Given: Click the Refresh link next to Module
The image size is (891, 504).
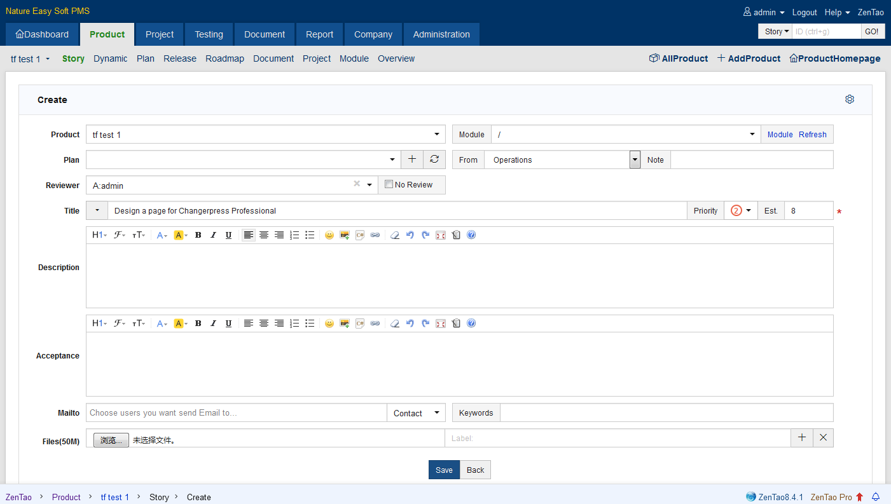Looking at the screenshot, I should tap(812, 135).
